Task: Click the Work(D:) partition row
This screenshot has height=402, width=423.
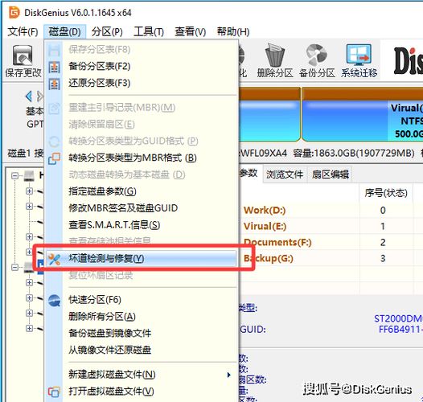Action: click(x=331, y=210)
